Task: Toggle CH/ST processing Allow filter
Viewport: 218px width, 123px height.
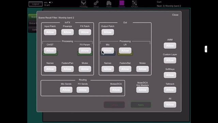Action: click(50, 51)
